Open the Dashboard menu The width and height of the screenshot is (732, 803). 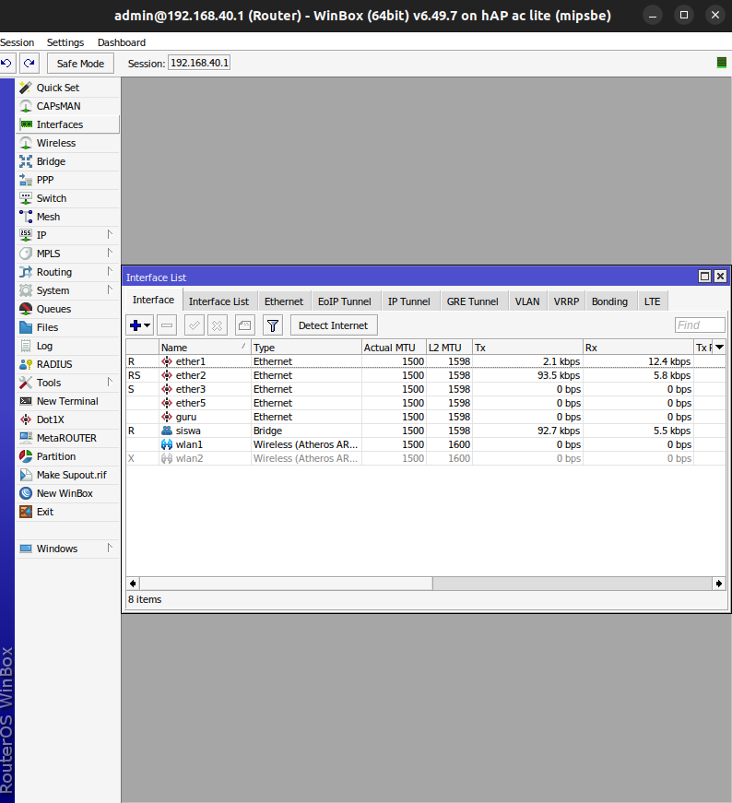point(122,42)
